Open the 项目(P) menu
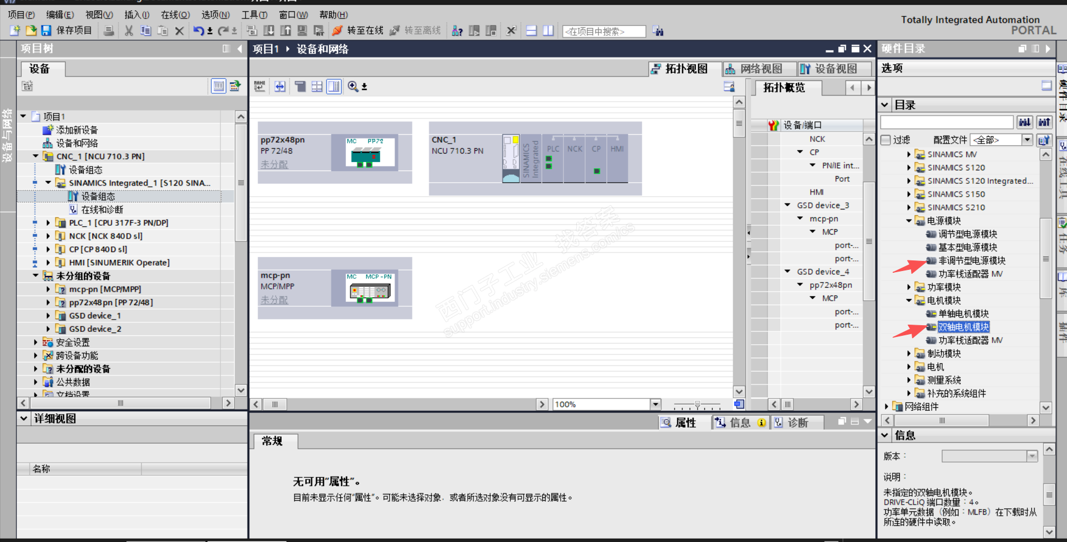This screenshot has width=1067, height=542. [21, 15]
